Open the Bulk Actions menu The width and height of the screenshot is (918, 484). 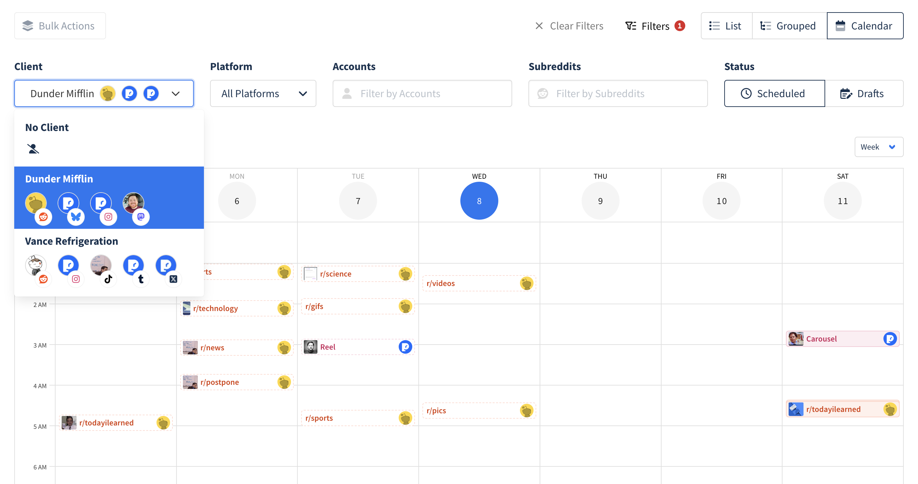(60, 26)
